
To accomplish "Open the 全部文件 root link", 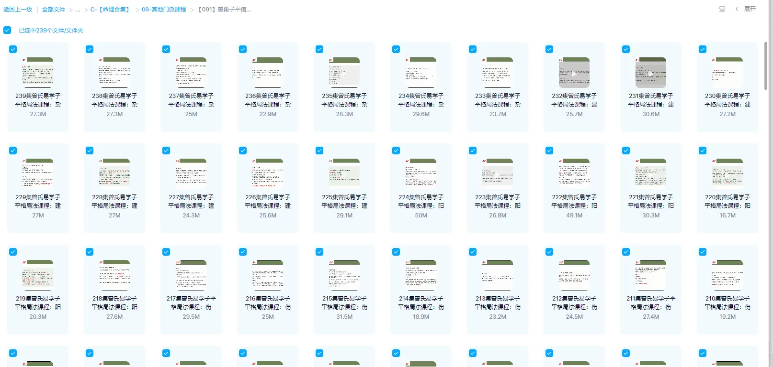I will point(53,10).
